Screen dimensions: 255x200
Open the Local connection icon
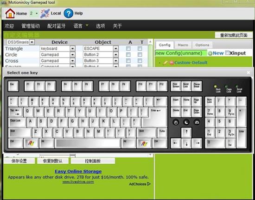(45, 13)
